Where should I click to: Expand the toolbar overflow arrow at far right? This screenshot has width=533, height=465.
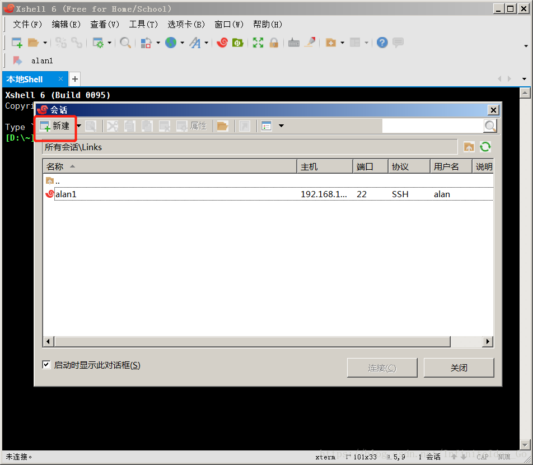tap(526, 45)
